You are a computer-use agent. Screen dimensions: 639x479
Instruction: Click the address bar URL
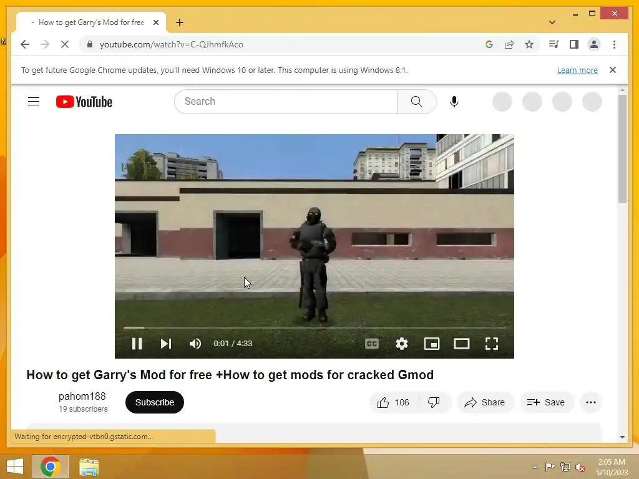tap(171, 44)
